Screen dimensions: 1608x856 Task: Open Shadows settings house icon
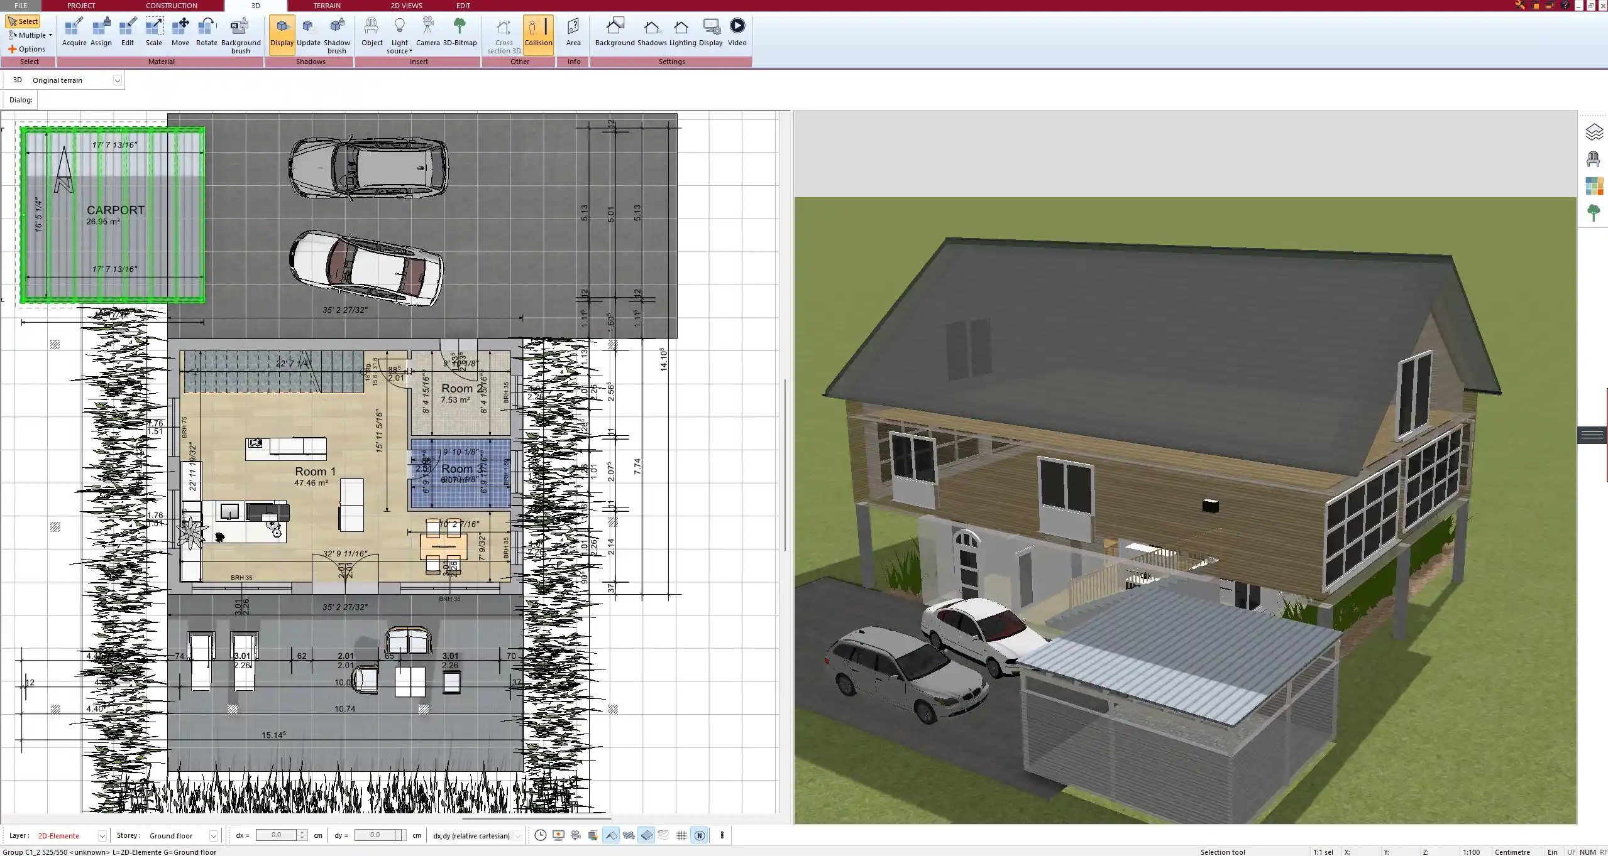652,32
